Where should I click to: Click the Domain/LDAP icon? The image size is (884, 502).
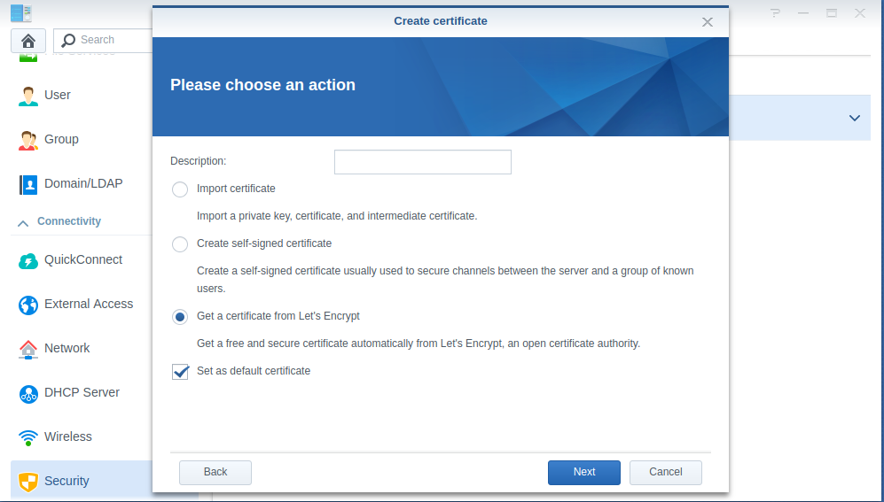(28, 184)
